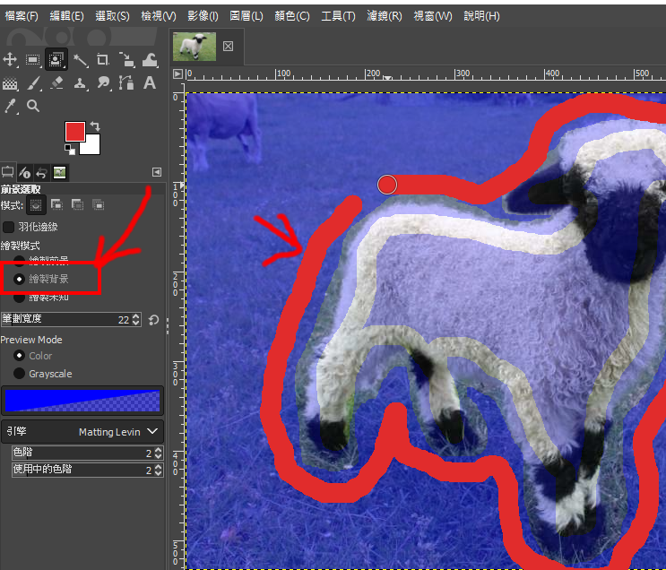This screenshot has height=570, width=666.
Task: Open the red foreground color swatch
Action: pos(74,131)
